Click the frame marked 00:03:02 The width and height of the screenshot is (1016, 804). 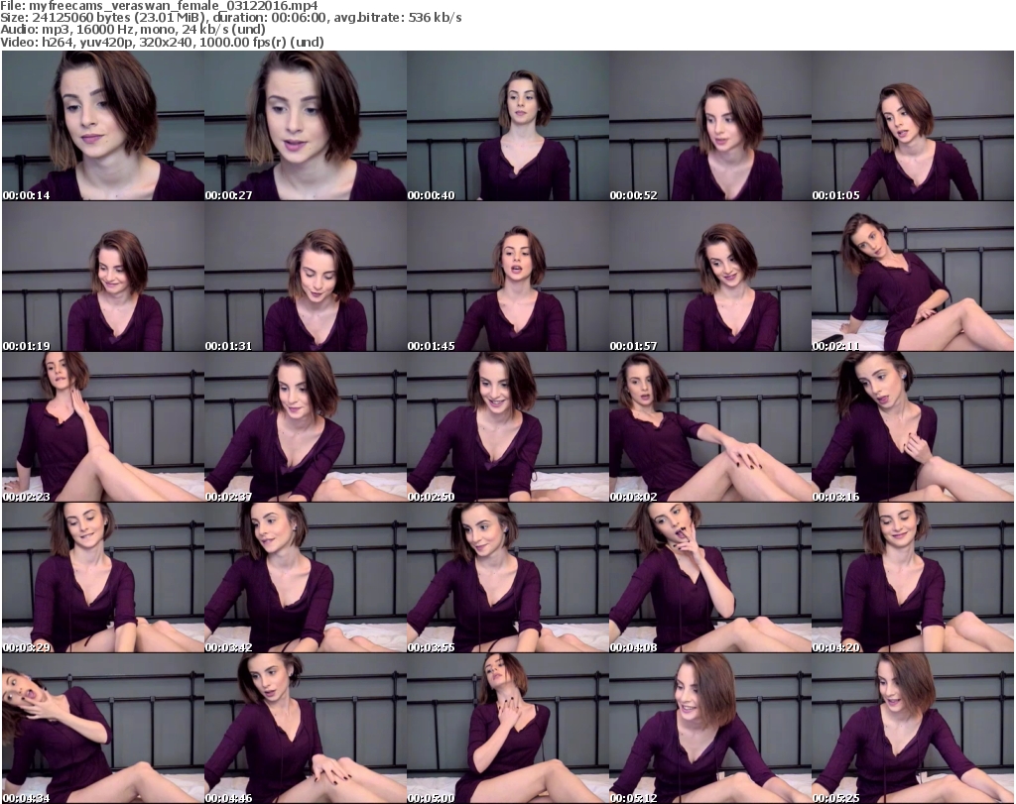pyautogui.click(x=709, y=426)
